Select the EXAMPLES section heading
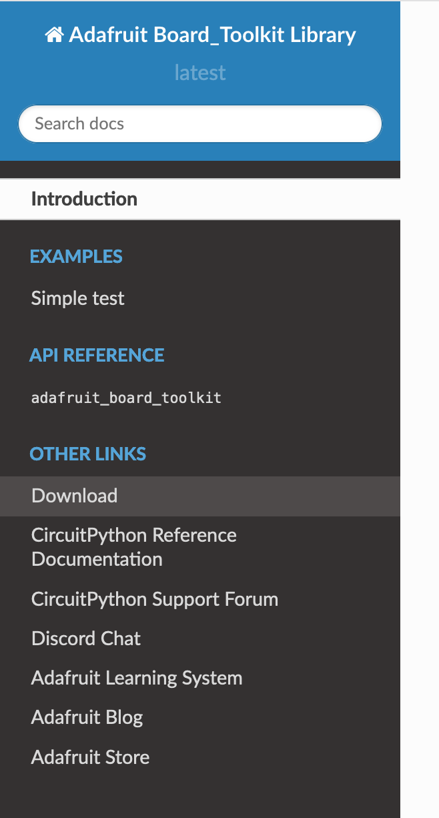Viewport: 439px width, 818px height. click(76, 256)
